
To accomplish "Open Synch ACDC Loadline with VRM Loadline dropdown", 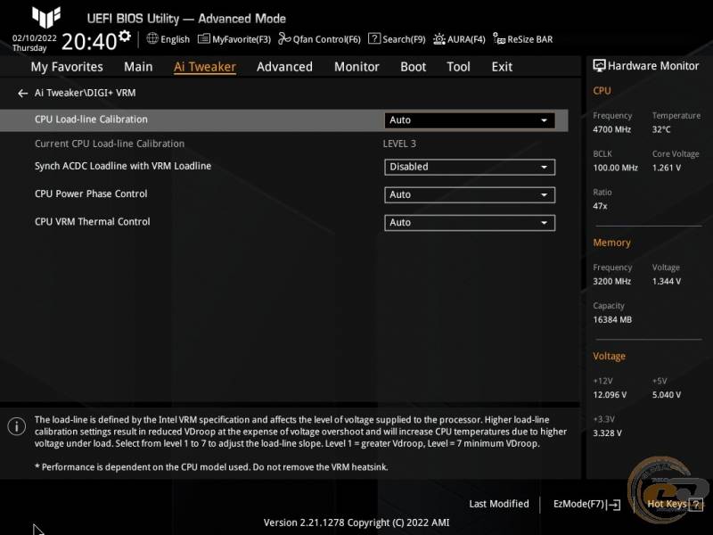I will [470, 167].
